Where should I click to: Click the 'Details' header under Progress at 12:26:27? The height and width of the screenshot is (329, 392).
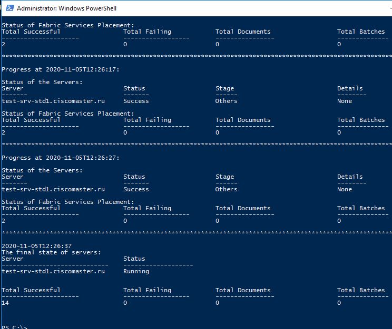pos(350,177)
